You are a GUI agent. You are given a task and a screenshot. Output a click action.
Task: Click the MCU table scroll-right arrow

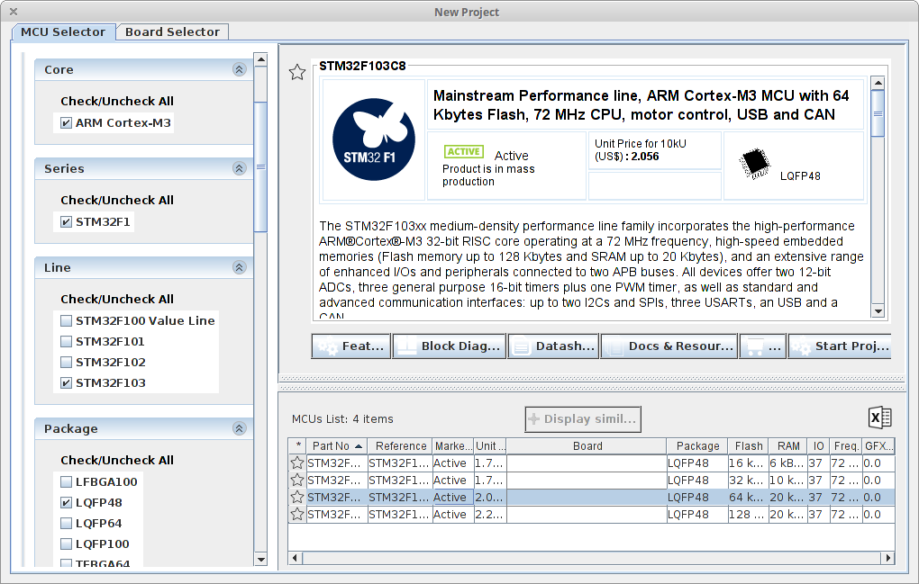[888, 558]
